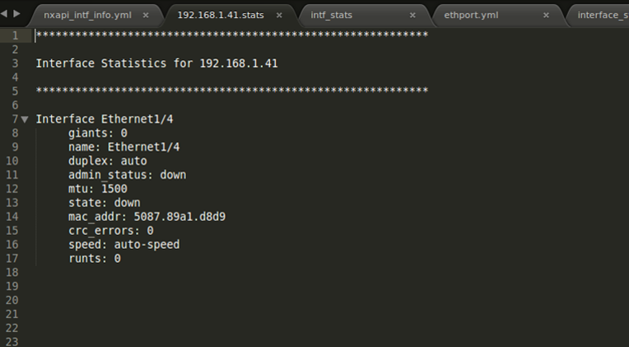Open the intf_stats tab
629x347 pixels.
331,15
